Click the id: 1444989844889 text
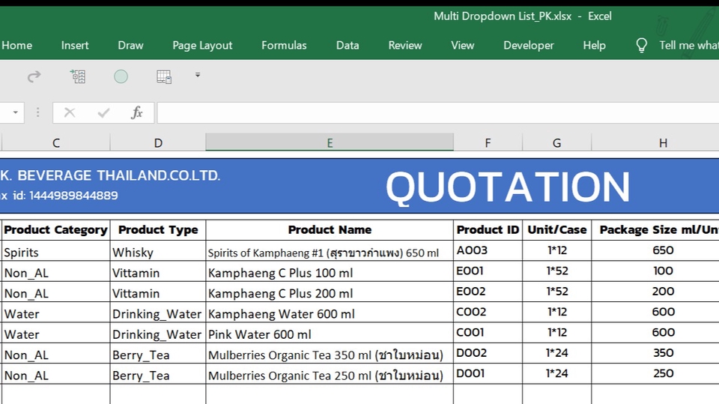 [66, 196]
